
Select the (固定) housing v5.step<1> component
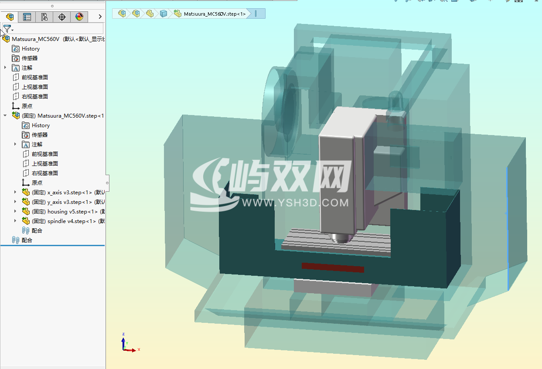(68, 211)
